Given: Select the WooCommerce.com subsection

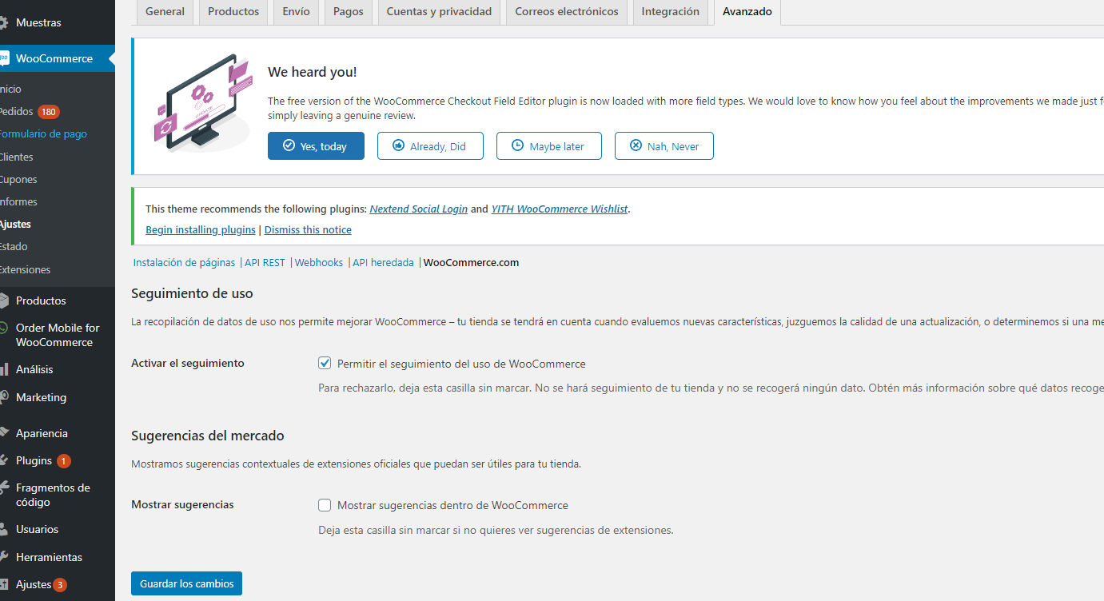Looking at the screenshot, I should click(x=471, y=262).
